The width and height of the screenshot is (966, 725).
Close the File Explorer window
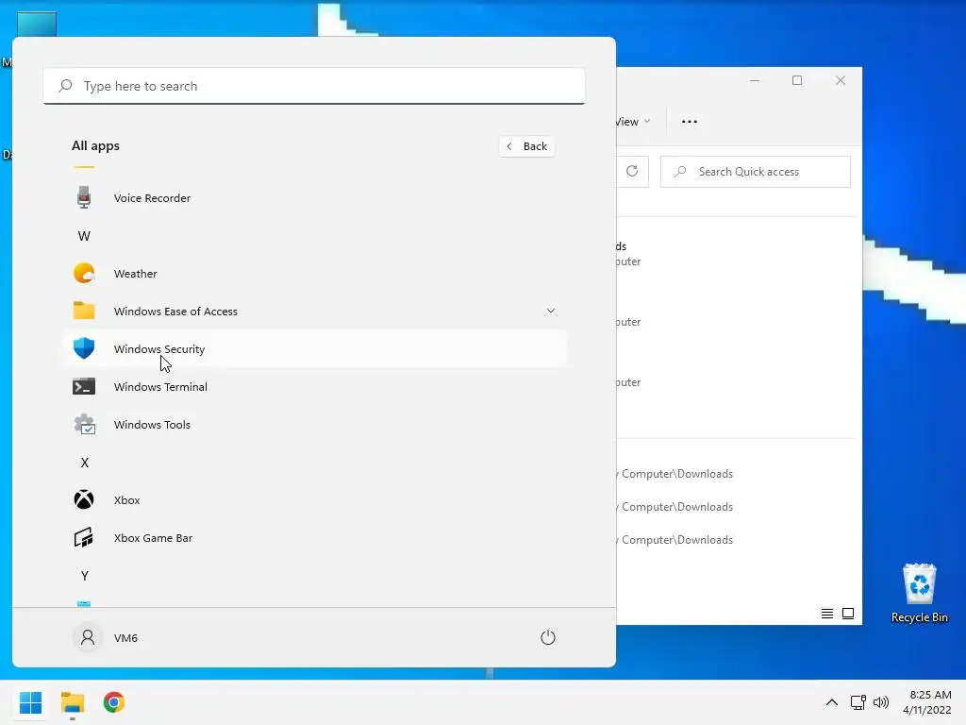[x=841, y=81]
